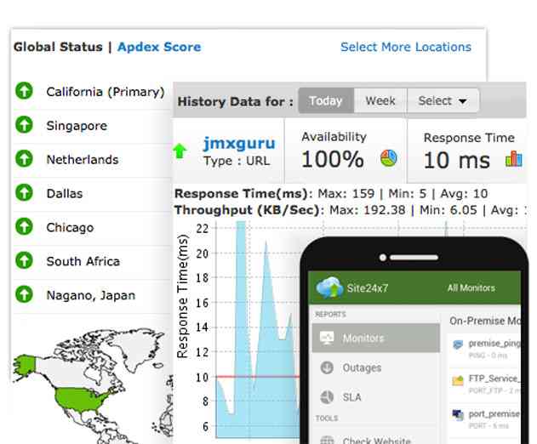This screenshot has width=537, height=444.
Task: Tap the FTP_Service monitor icon
Action: pyautogui.click(x=458, y=380)
